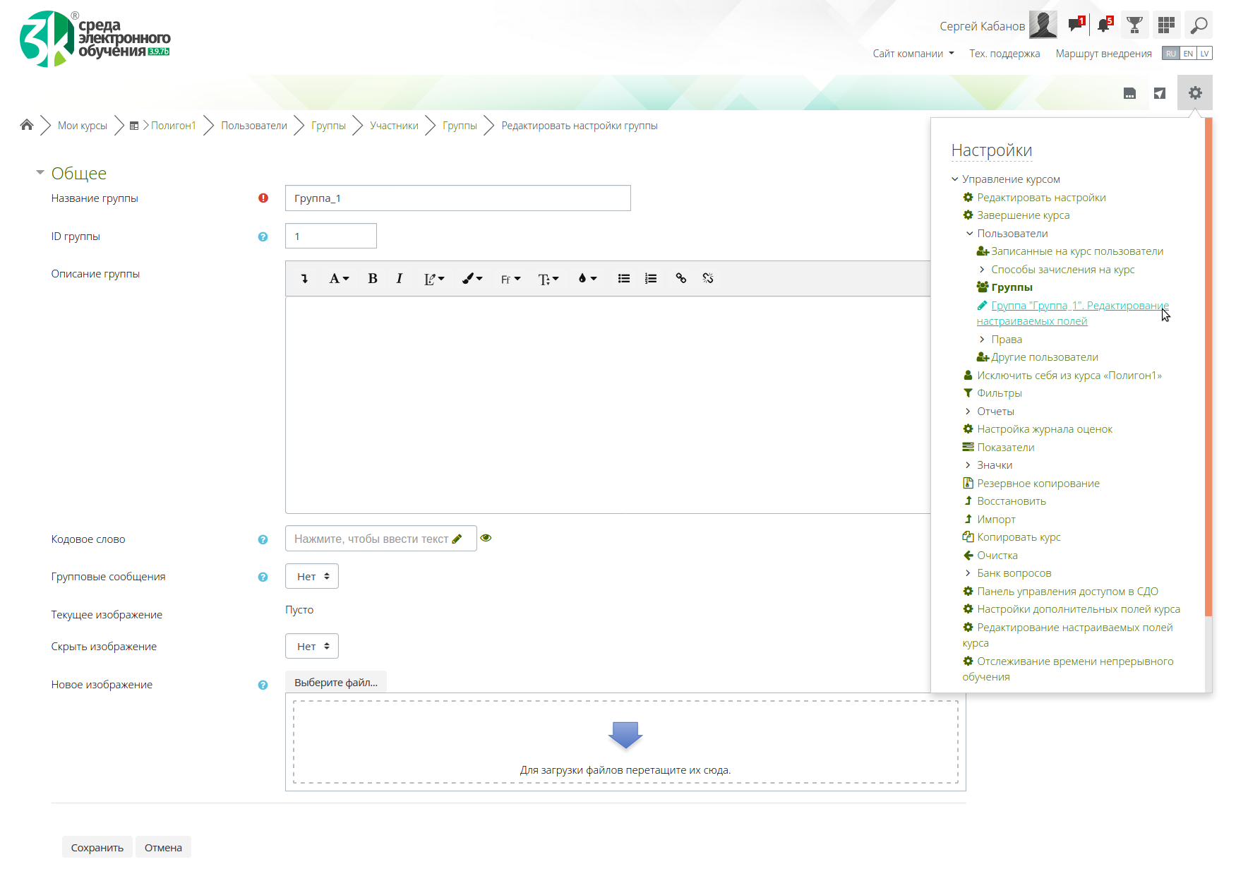Click the unordered list icon
The image size is (1236, 869).
pos(624,279)
